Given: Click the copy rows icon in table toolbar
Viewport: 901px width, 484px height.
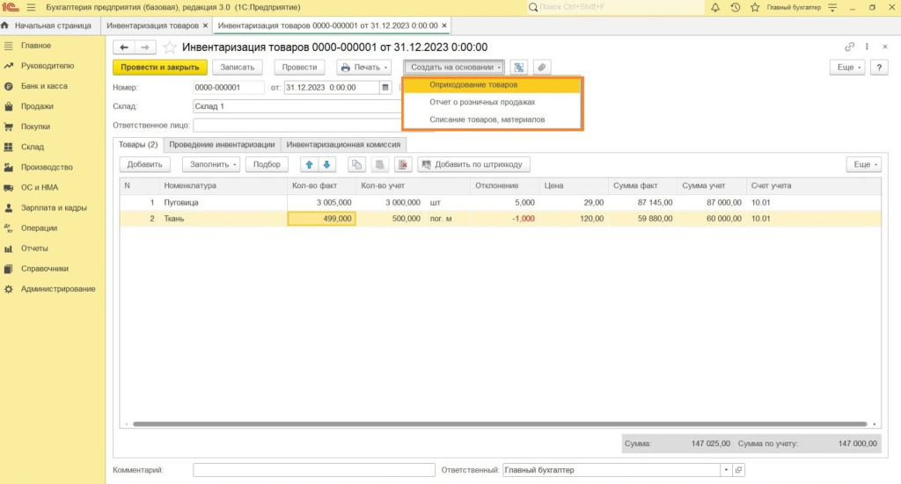Looking at the screenshot, I should 357,164.
